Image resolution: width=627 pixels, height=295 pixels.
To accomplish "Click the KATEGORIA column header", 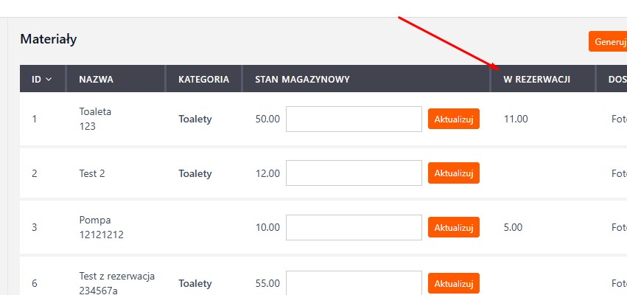I will 203,79.
